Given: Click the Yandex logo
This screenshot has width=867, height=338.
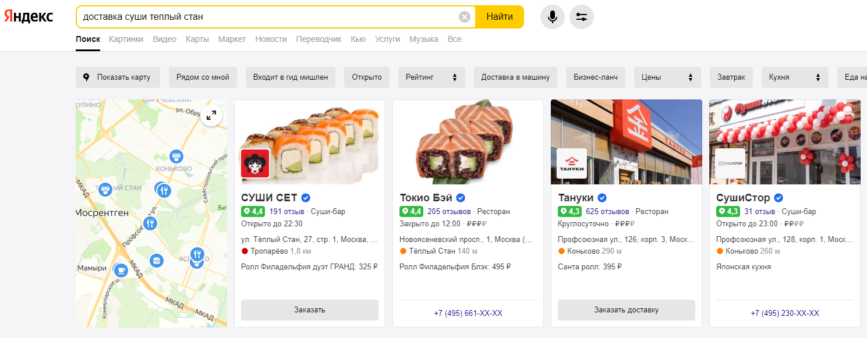Looking at the screenshot, I should (29, 17).
